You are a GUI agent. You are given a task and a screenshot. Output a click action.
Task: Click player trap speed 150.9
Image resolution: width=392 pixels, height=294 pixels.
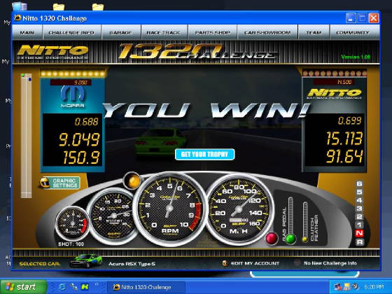pos(81,157)
